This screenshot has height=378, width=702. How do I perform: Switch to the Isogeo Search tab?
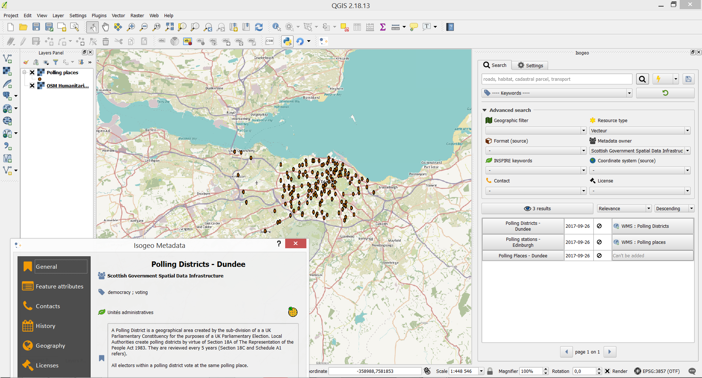(495, 65)
